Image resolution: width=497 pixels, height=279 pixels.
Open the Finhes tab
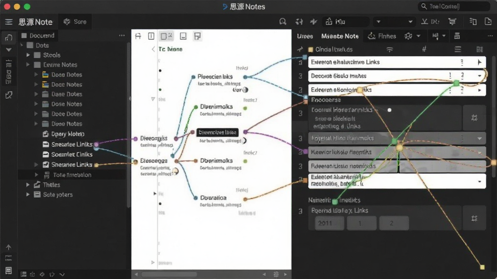click(382, 36)
